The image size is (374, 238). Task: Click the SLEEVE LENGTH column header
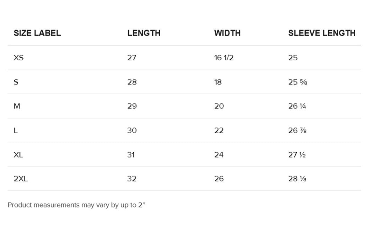(322, 33)
